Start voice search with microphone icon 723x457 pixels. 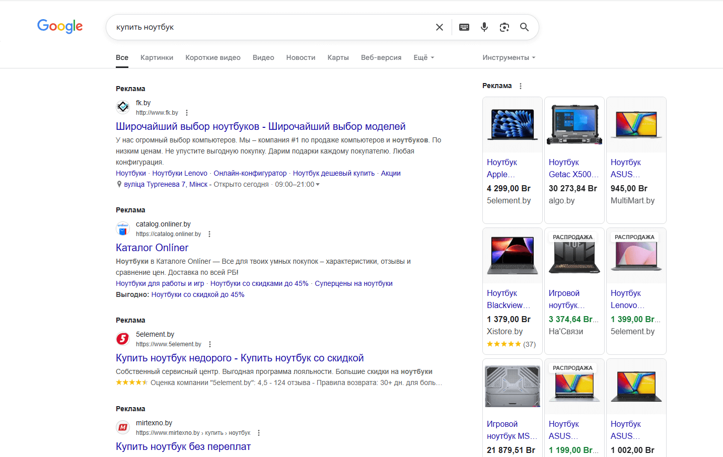tap(484, 27)
